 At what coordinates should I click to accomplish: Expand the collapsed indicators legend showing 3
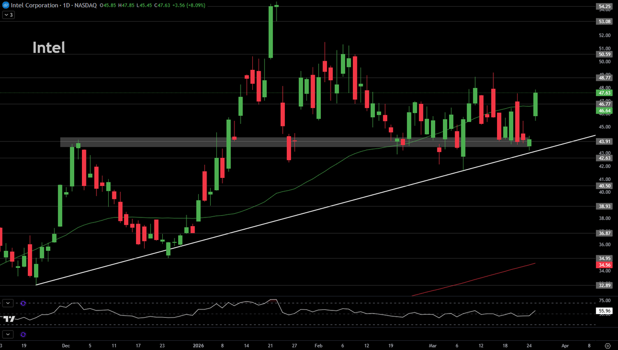tap(9, 15)
